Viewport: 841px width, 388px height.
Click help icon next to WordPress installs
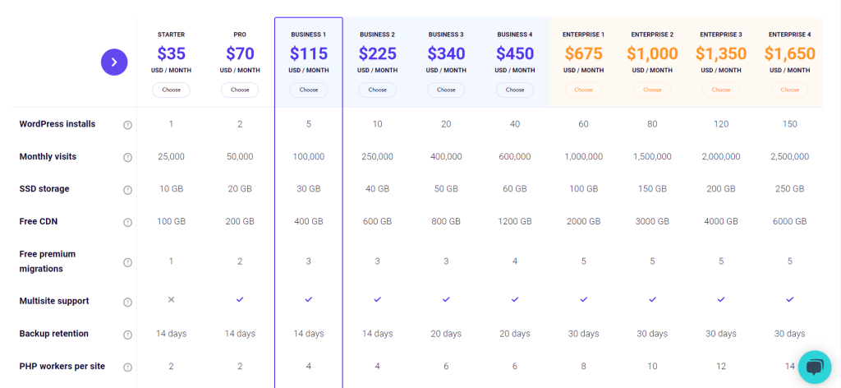(x=127, y=125)
